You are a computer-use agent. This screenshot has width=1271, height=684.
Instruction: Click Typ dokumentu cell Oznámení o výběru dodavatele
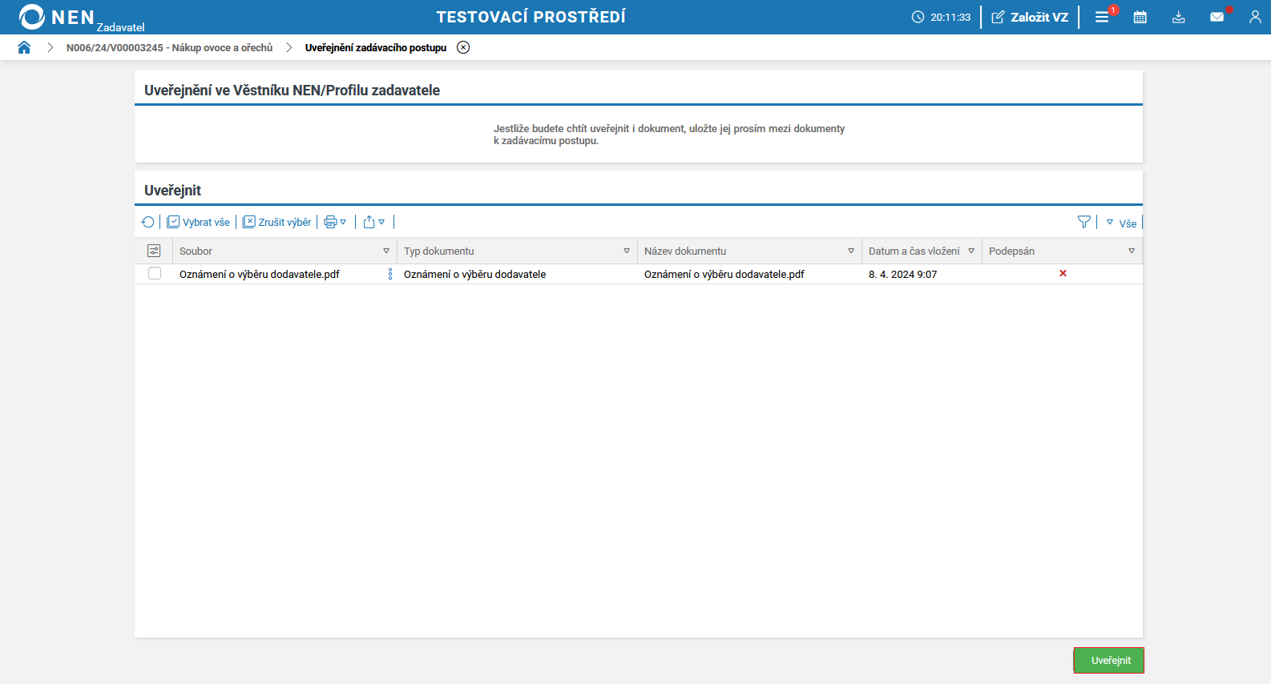coord(474,274)
